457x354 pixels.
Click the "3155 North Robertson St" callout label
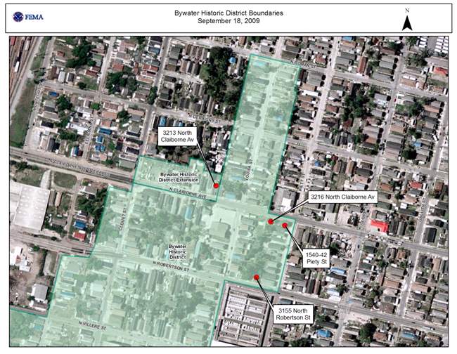tap(293, 314)
